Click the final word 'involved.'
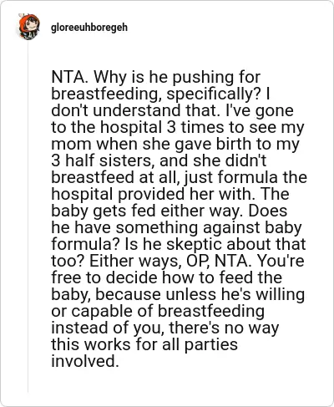 point(85,361)
